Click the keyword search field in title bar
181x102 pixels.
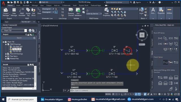[117, 2]
